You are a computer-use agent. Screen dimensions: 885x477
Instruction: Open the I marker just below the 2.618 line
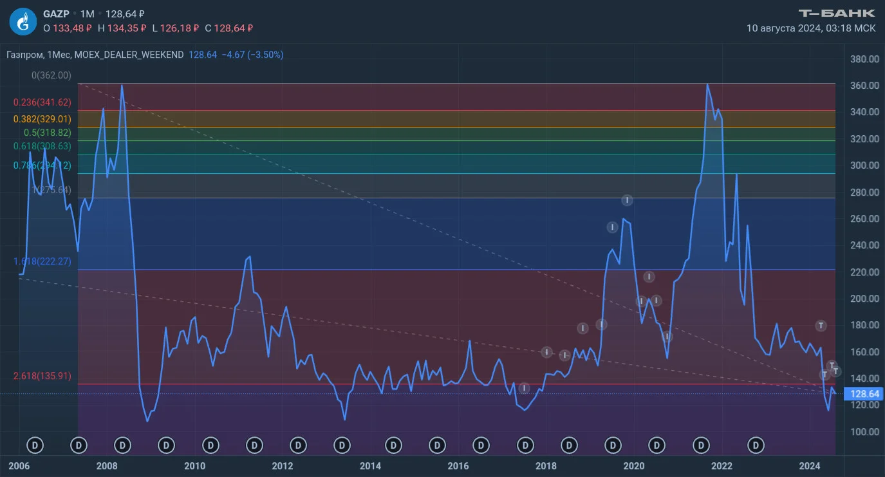525,388
